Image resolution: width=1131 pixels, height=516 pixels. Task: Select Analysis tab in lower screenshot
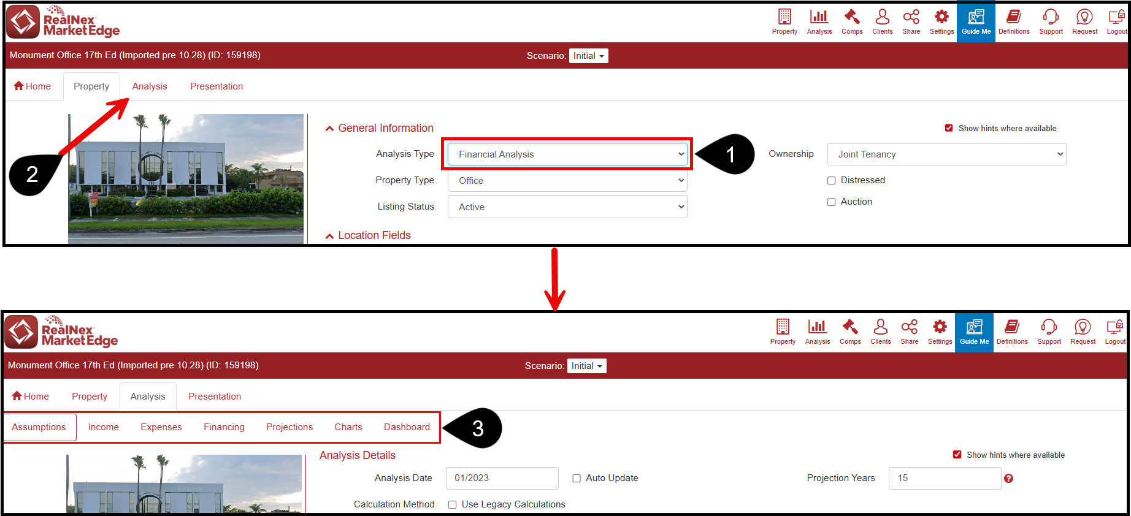(x=148, y=396)
